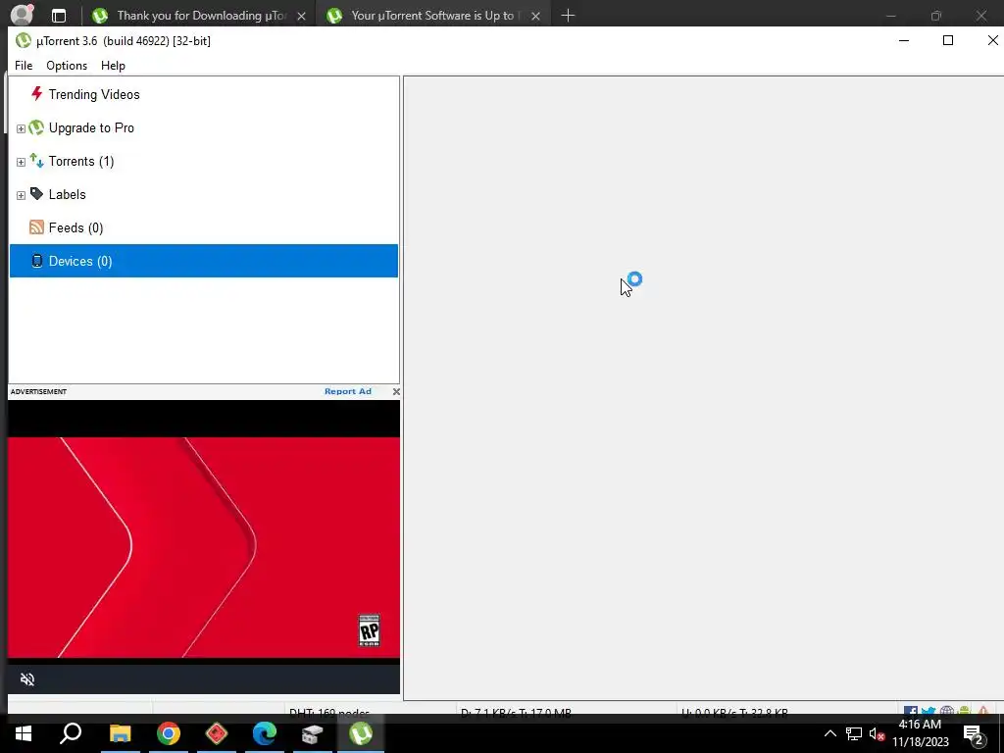Click the Report Ad link

pos(348,391)
